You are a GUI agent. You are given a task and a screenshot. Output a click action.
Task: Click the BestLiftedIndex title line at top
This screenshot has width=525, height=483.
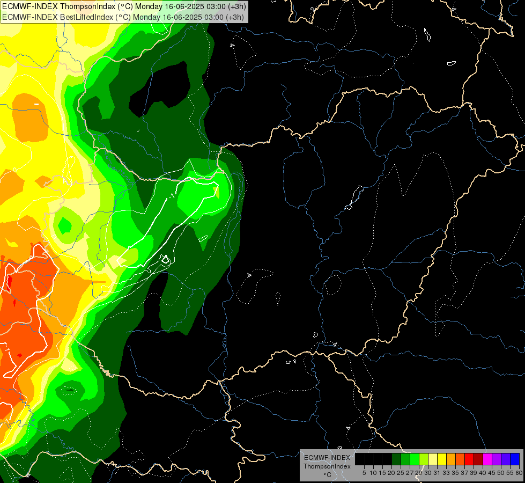point(123,17)
